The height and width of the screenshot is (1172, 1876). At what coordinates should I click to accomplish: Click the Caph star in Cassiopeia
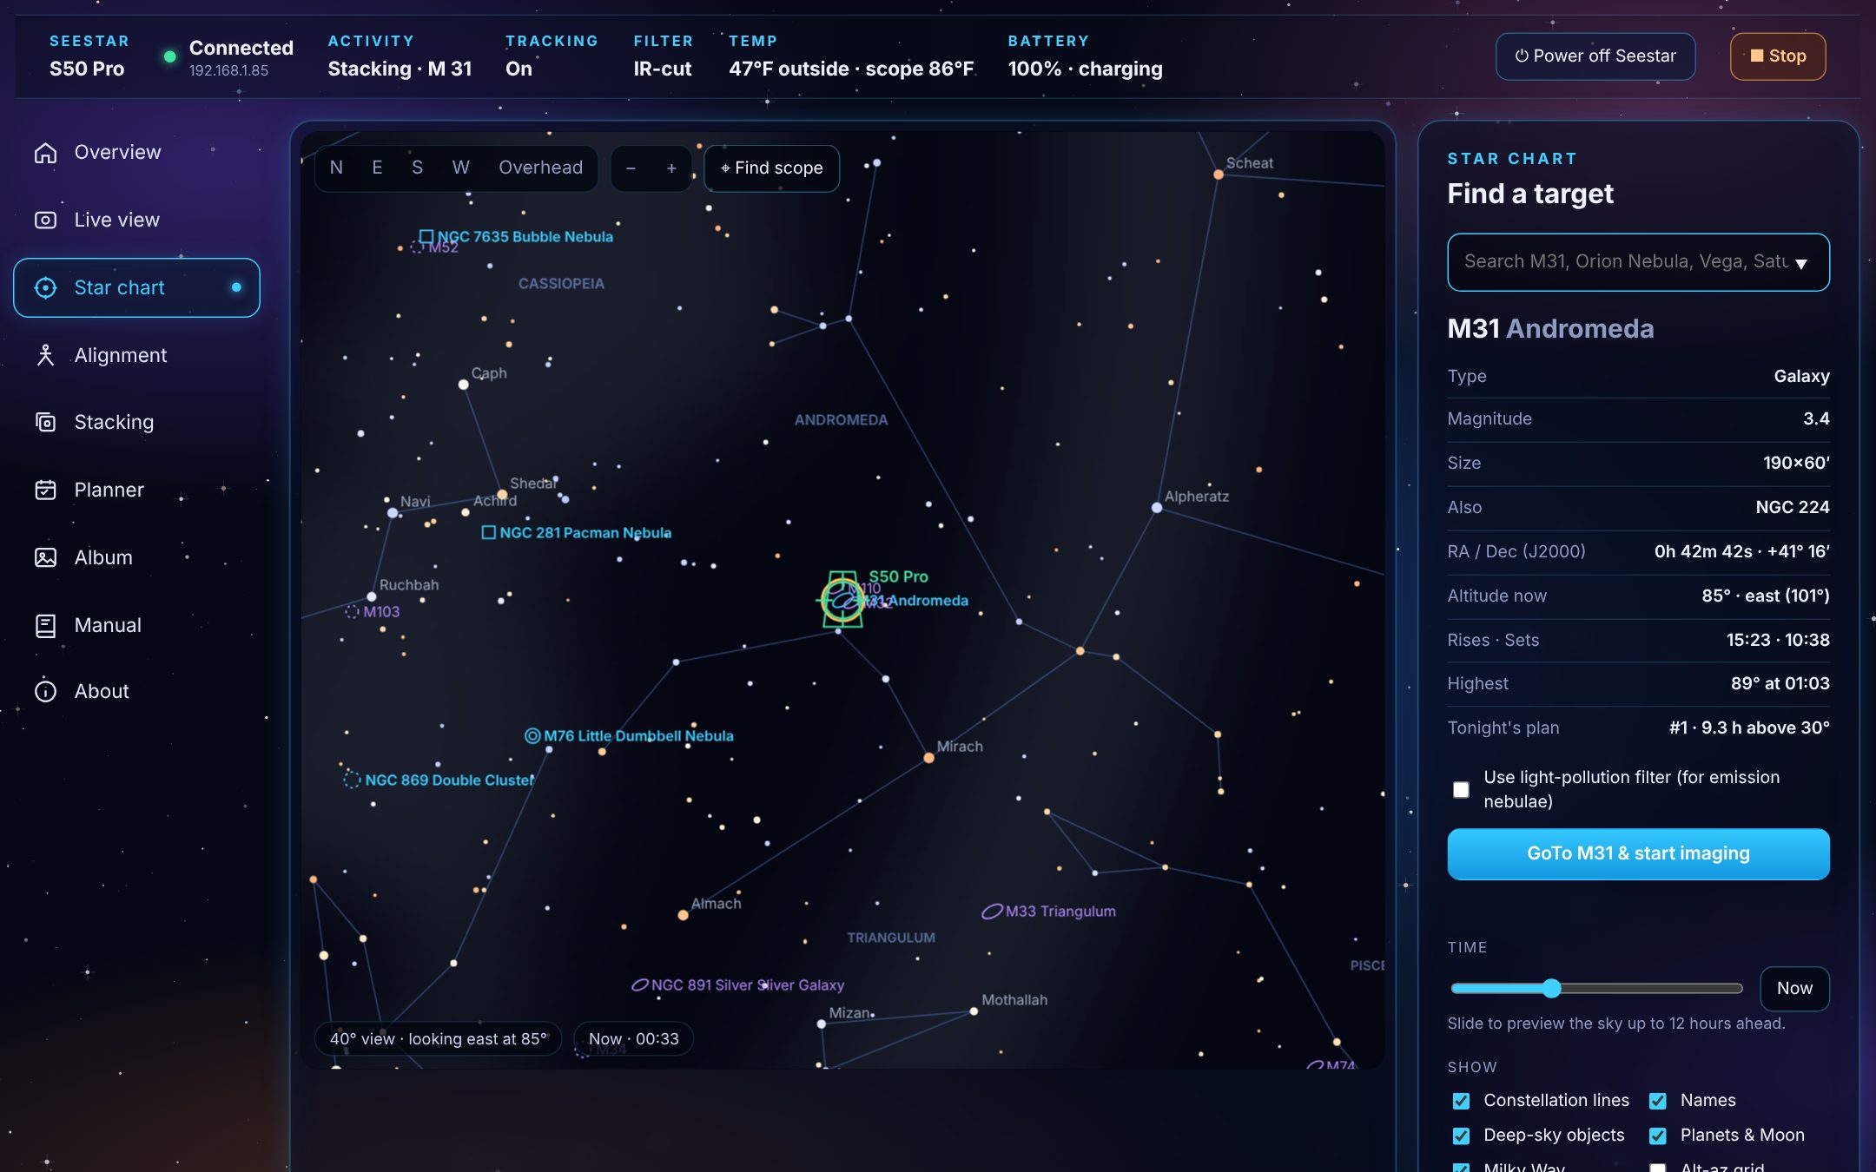tap(464, 385)
